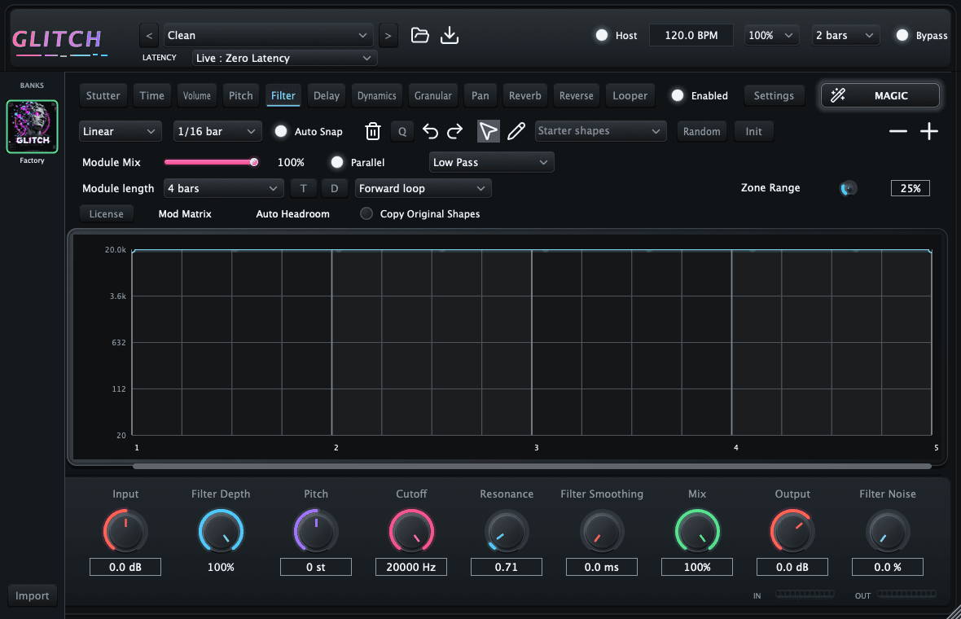Select the pencil draw tool
961x619 pixels.
pos(516,131)
